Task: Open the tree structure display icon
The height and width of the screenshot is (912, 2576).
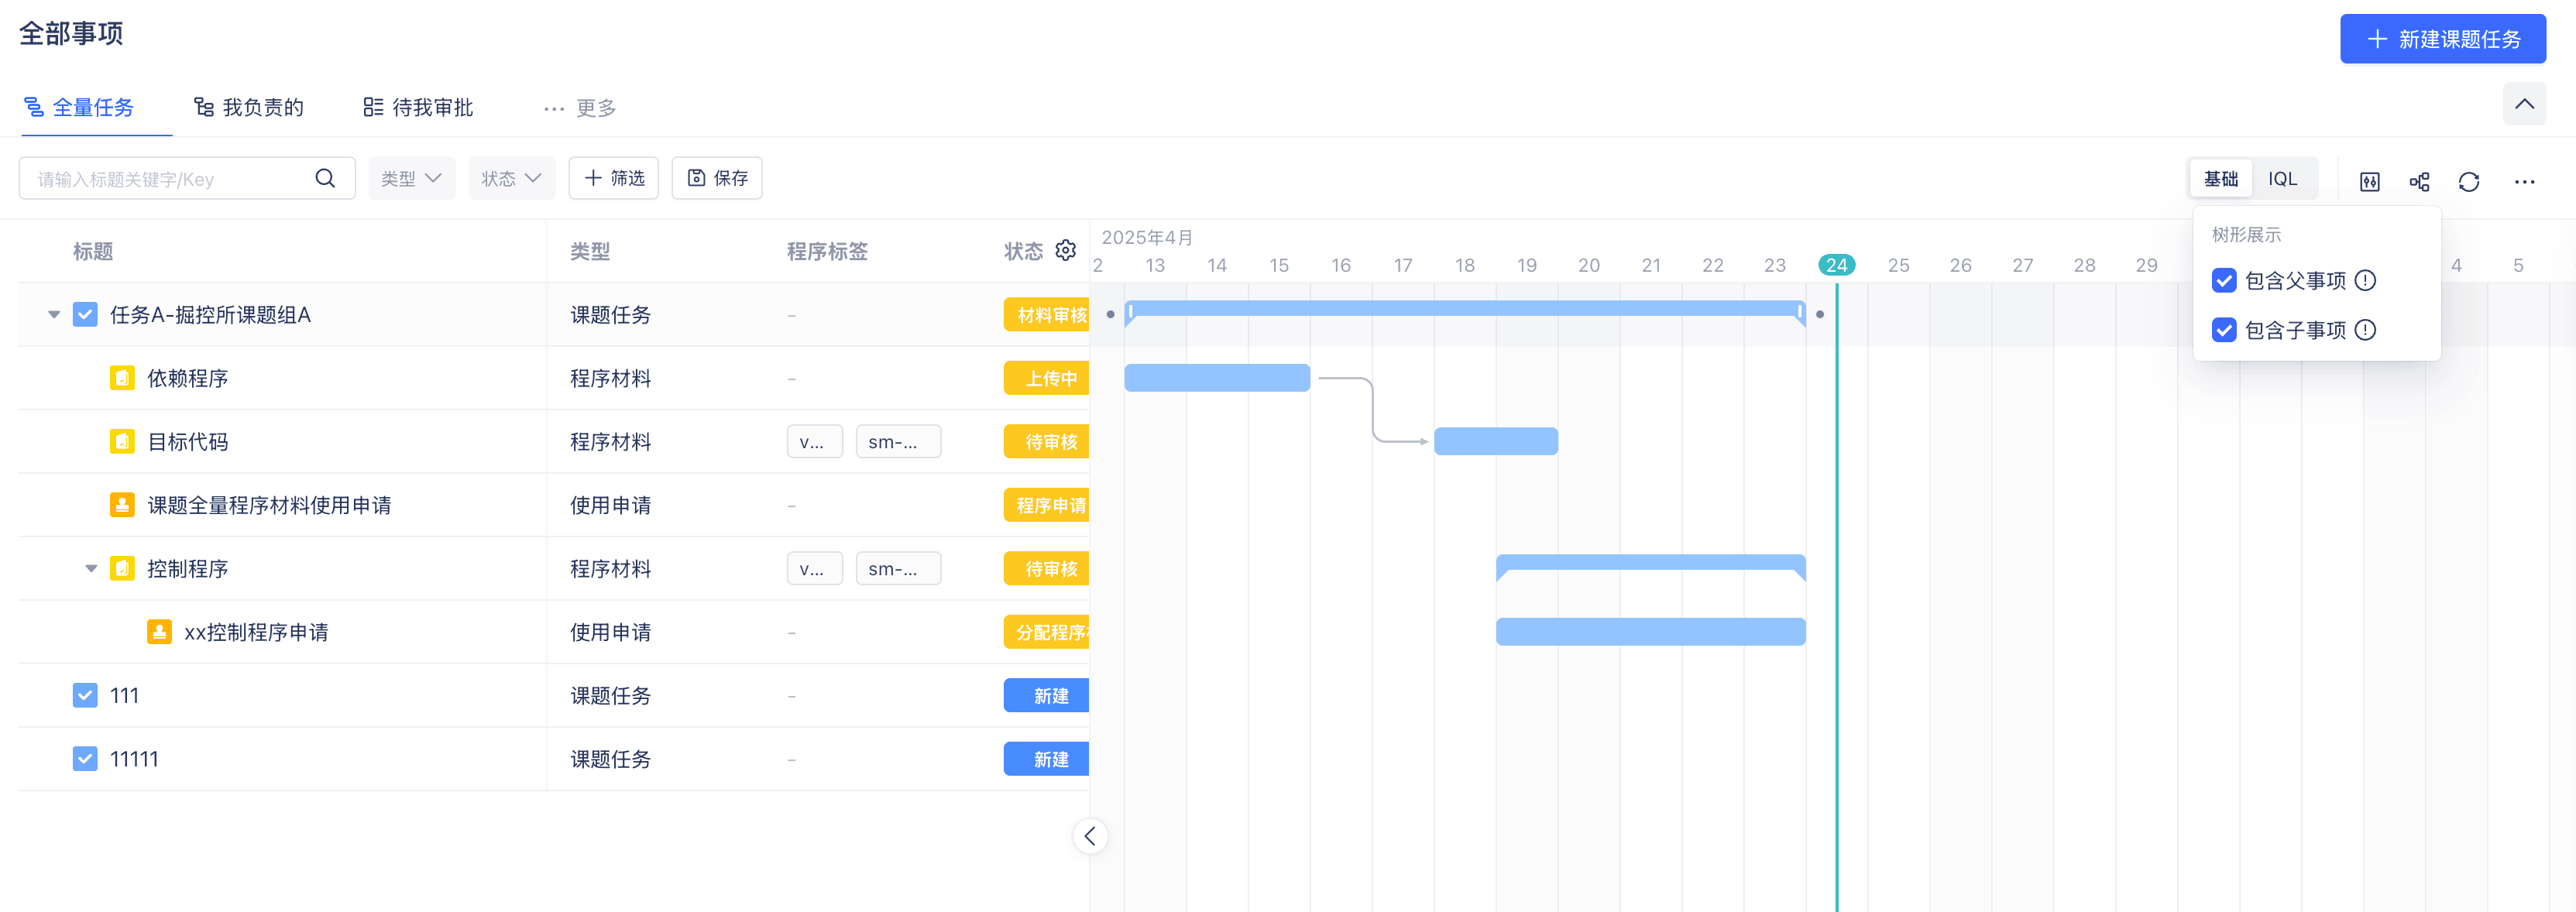Action: pos(2419,181)
